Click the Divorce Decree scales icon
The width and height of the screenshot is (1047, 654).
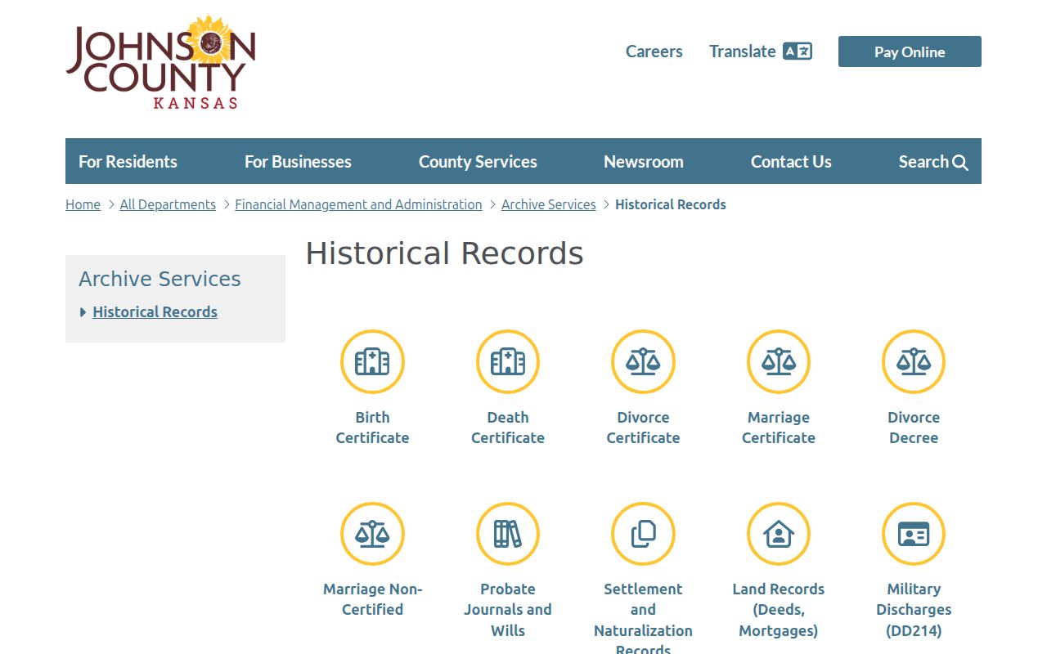914,361
